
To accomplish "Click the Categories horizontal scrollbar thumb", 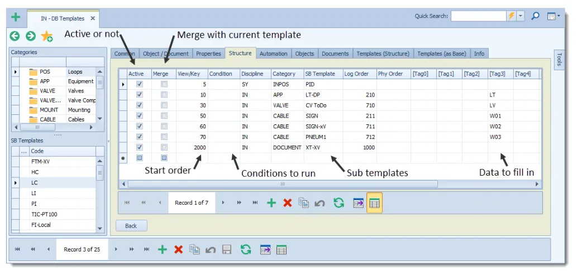I will pyautogui.click(x=37, y=127).
